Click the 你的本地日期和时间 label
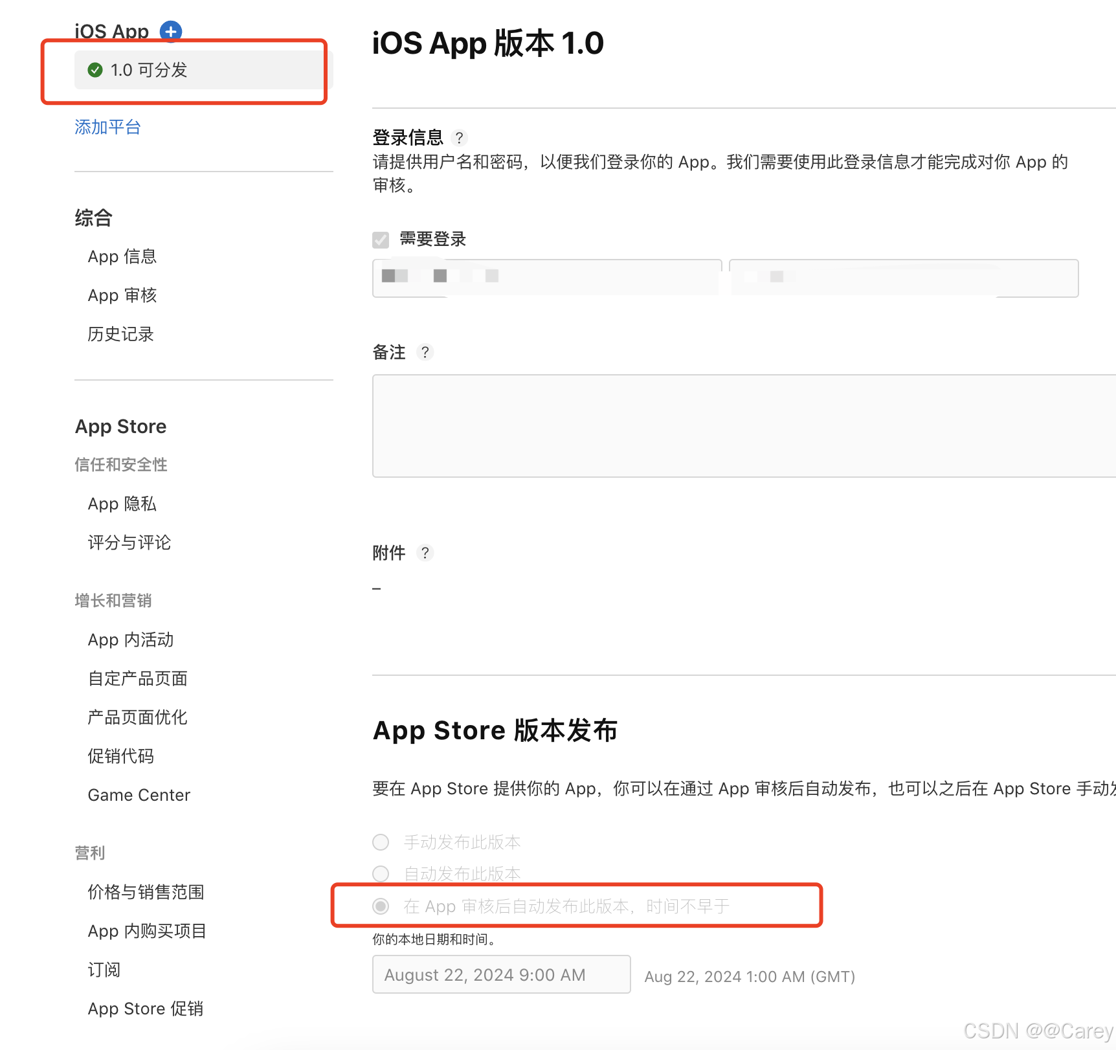This screenshot has width=1116, height=1050. coord(434,939)
